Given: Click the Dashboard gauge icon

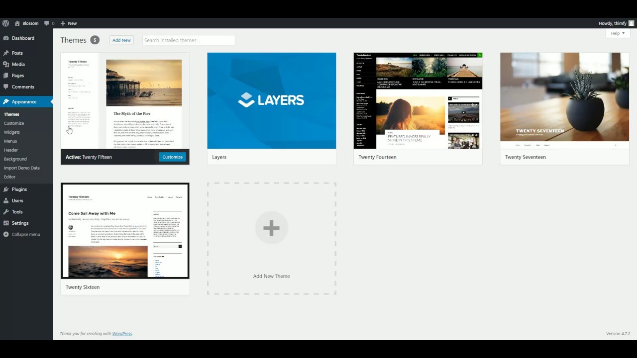Looking at the screenshot, I should click(x=6, y=38).
